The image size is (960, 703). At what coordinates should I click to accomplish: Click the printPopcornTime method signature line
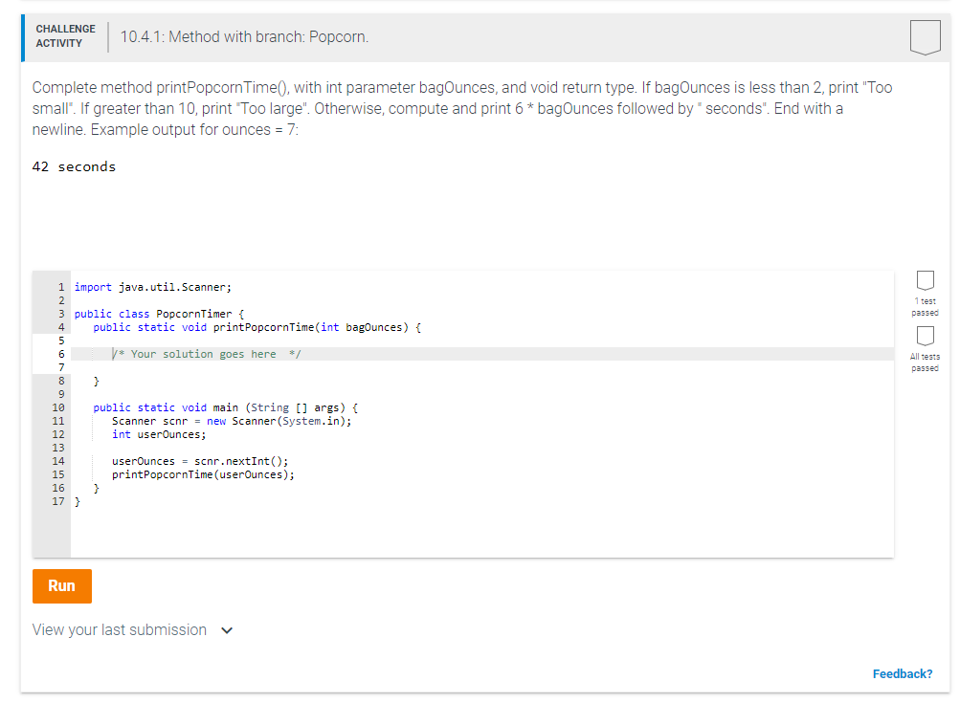[x=220, y=326]
